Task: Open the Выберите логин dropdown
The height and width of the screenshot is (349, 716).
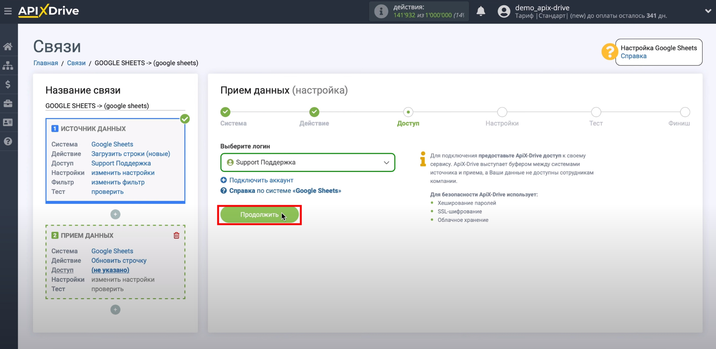Action: (x=308, y=163)
